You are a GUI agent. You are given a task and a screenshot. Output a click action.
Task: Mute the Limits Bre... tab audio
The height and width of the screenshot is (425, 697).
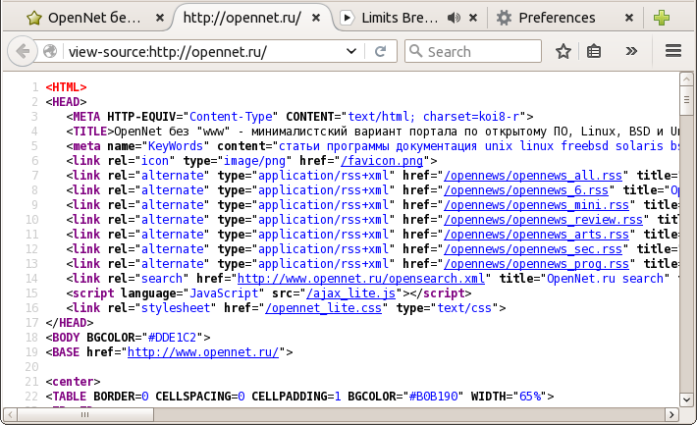(454, 18)
